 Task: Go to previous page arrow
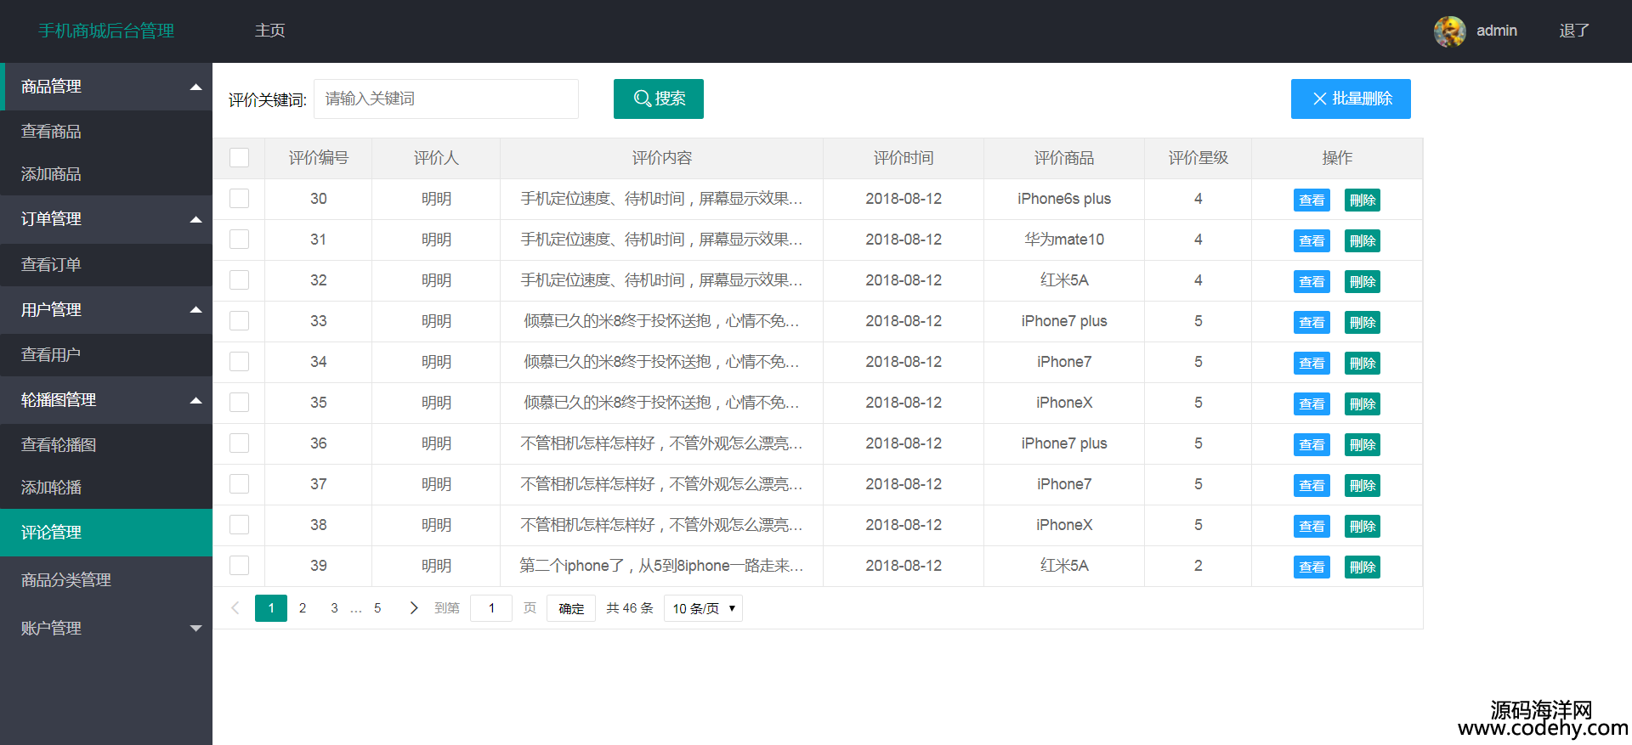235,608
